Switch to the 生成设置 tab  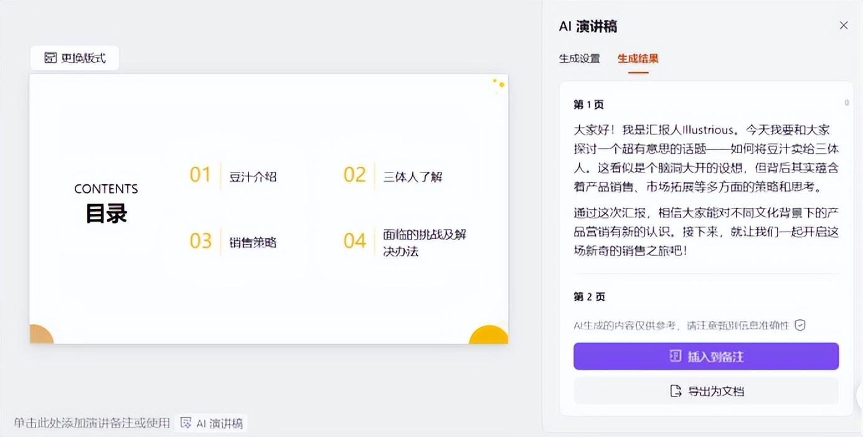coord(579,59)
